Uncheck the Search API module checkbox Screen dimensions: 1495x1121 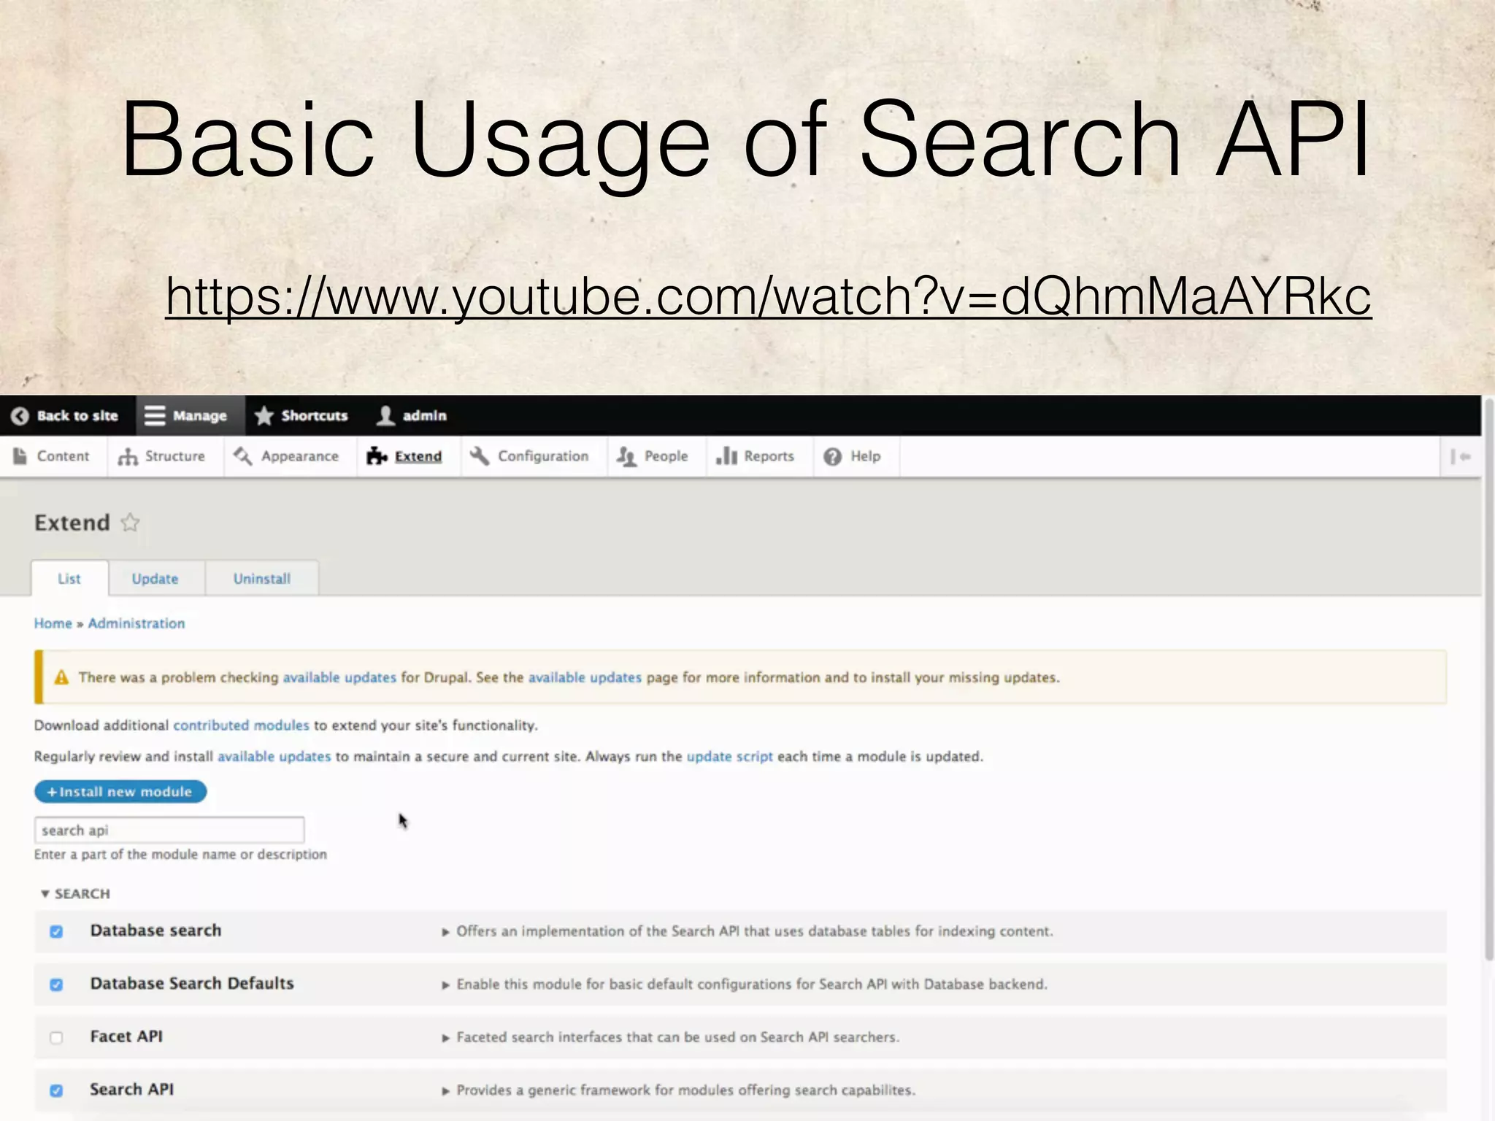56,1090
